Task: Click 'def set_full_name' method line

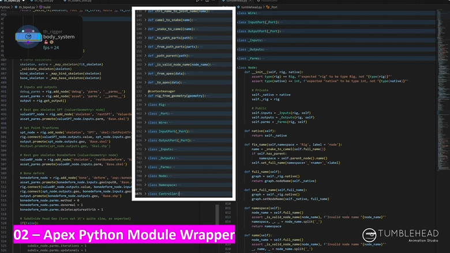Action: pyautogui.click(x=276, y=190)
